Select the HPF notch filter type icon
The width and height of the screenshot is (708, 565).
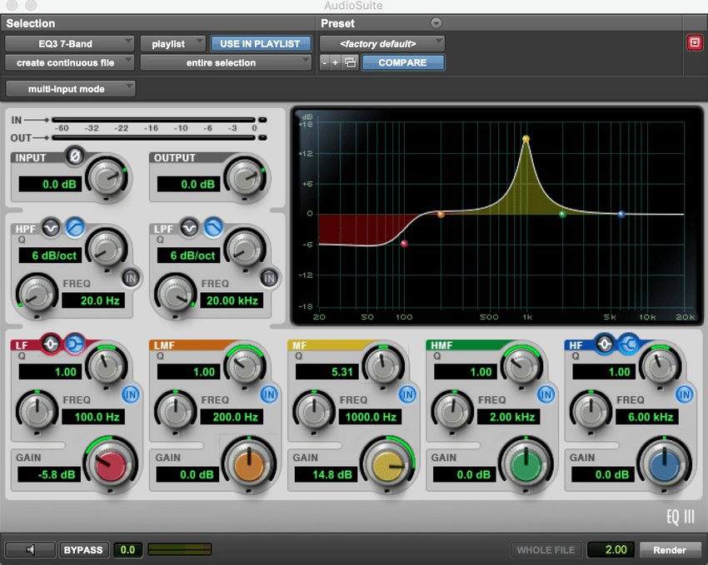(x=52, y=226)
